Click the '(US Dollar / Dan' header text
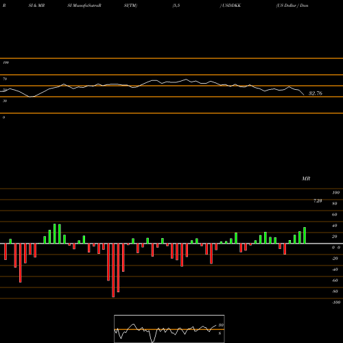The height and width of the screenshot is (343, 343). (292, 5)
